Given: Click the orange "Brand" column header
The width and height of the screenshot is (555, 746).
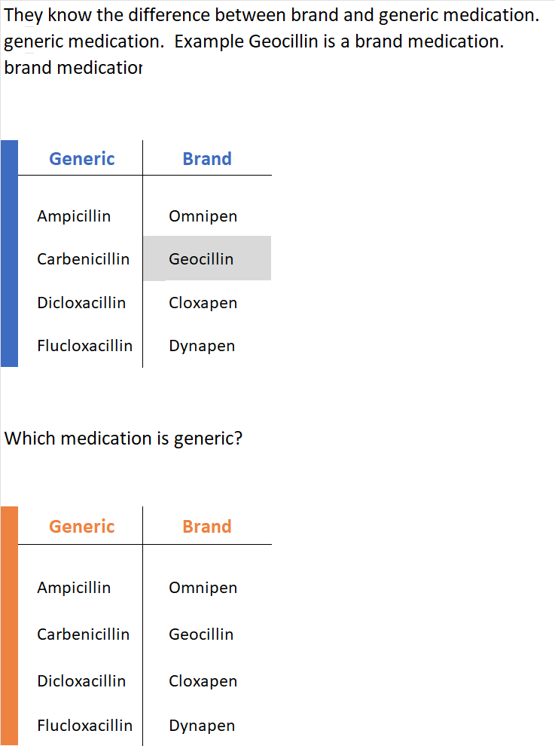Looking at the screenshot, I should 207,527.
